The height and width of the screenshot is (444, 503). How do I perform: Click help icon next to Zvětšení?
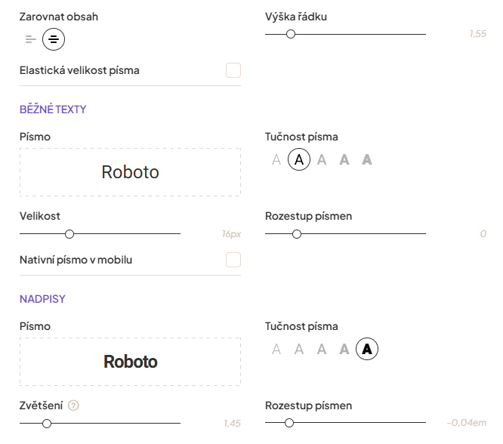[73, 405]
